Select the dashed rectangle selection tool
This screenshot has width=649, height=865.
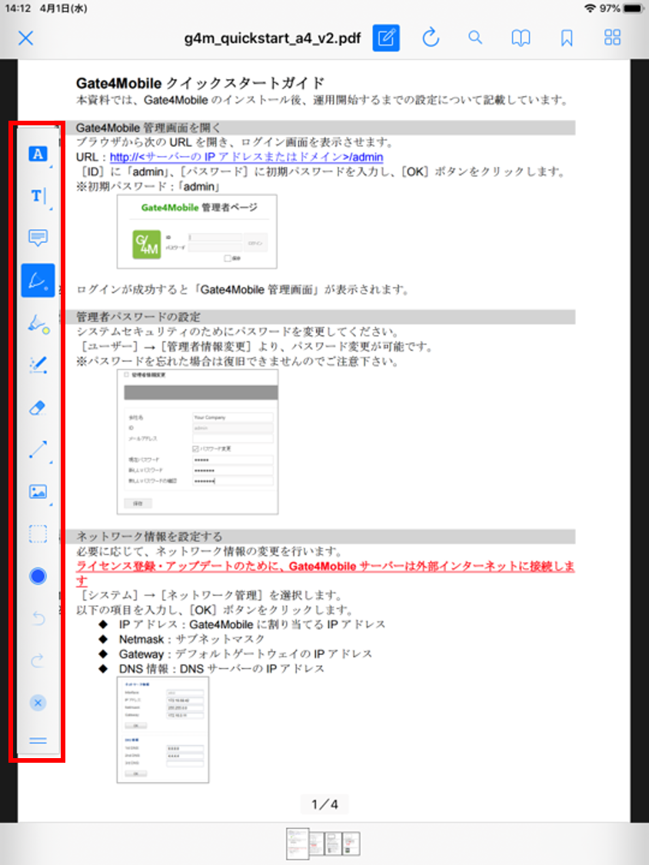point(38,534)
